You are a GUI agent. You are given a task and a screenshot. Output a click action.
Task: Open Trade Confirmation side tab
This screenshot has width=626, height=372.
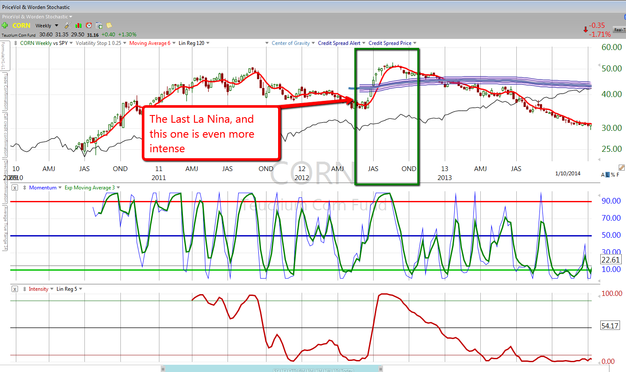point(5,91)
